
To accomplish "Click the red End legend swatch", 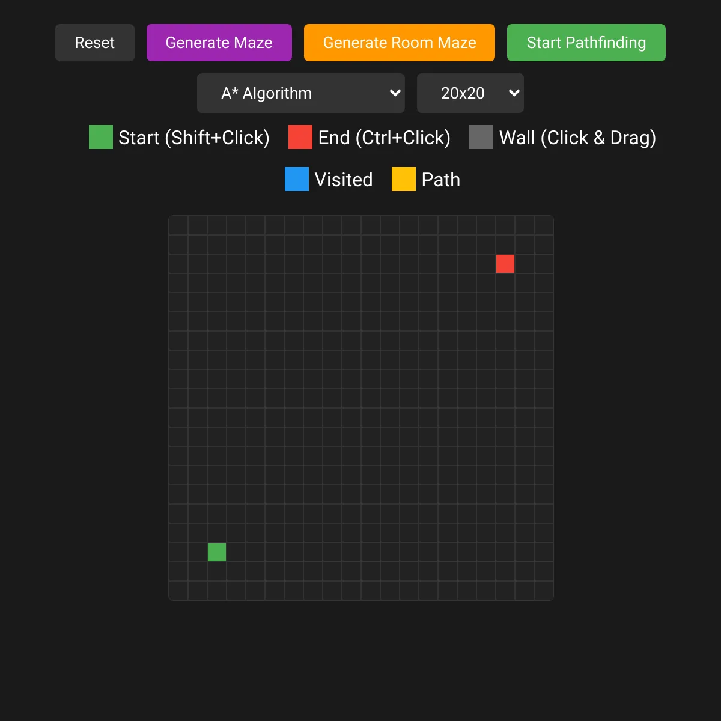I will [x=300, y=137].
